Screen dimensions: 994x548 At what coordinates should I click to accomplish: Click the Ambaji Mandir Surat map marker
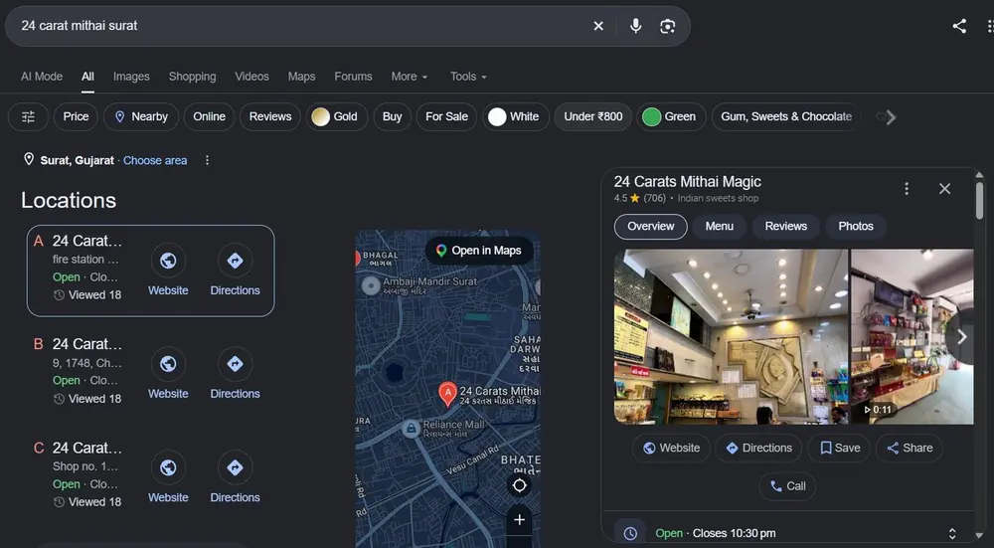[x=371, y=285]
